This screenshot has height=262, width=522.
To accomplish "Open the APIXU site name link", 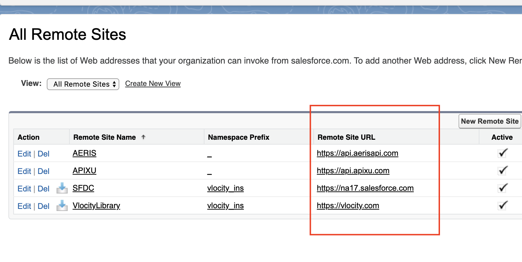I will [84, 170].
